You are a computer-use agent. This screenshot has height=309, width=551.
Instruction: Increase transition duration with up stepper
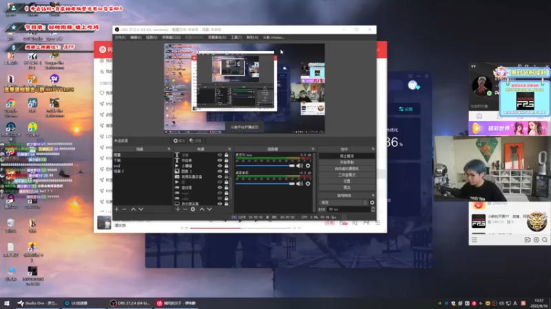tap(373, 208)
